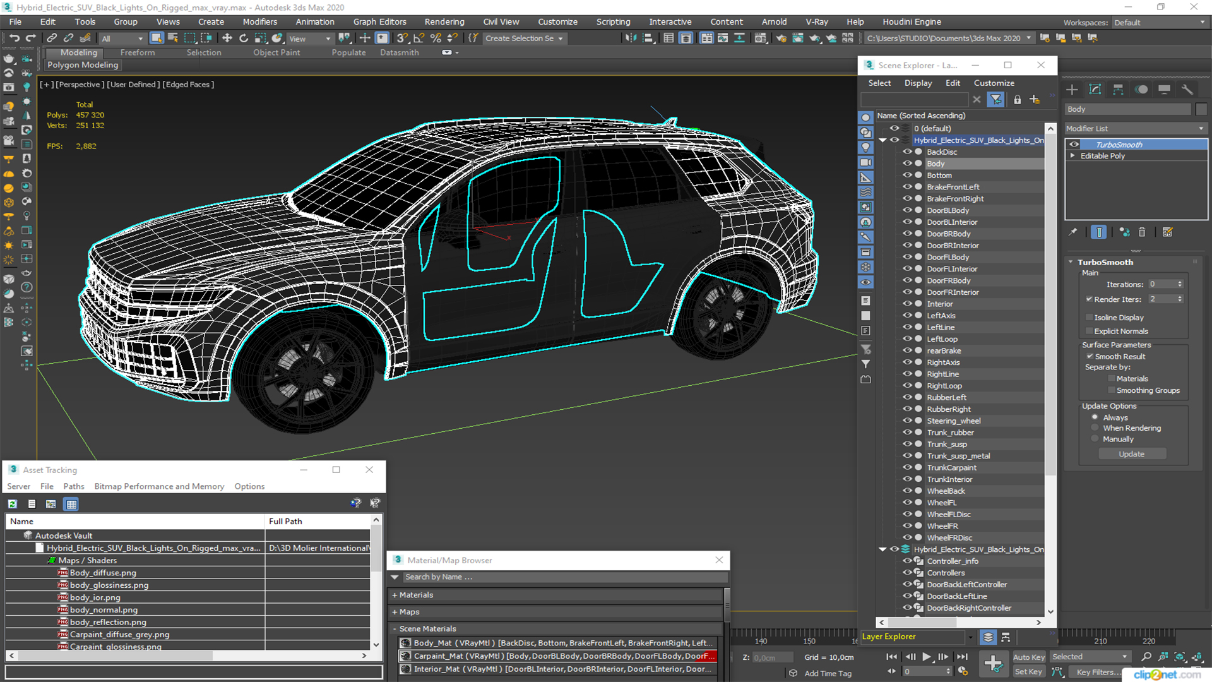The height and width of the screenshot is (682, 1212).
Task: Choose the Select and Rotate tool
Action: 244,39
